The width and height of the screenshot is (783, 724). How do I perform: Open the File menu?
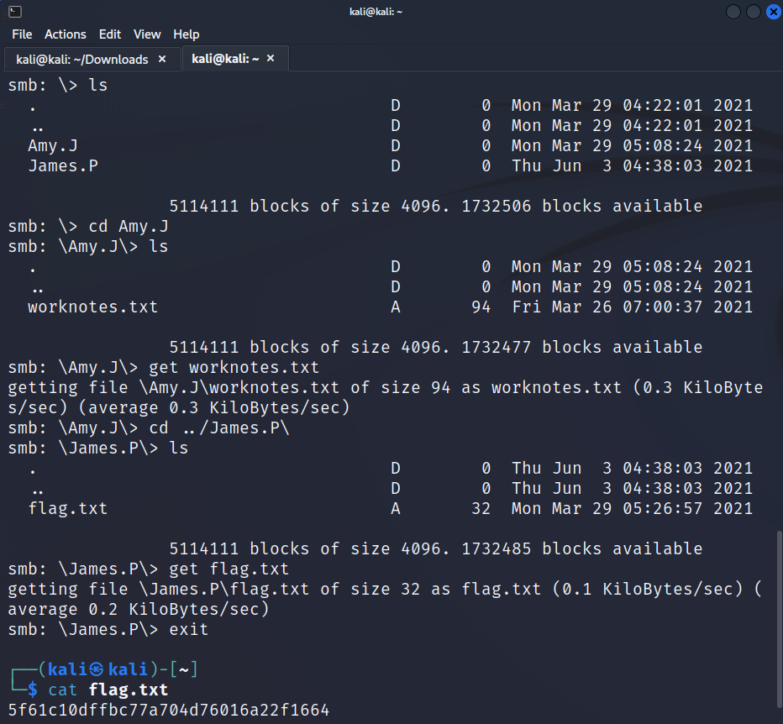click(22, 34)
